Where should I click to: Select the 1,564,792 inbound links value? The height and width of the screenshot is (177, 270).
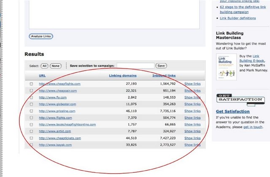click(168, 84)
